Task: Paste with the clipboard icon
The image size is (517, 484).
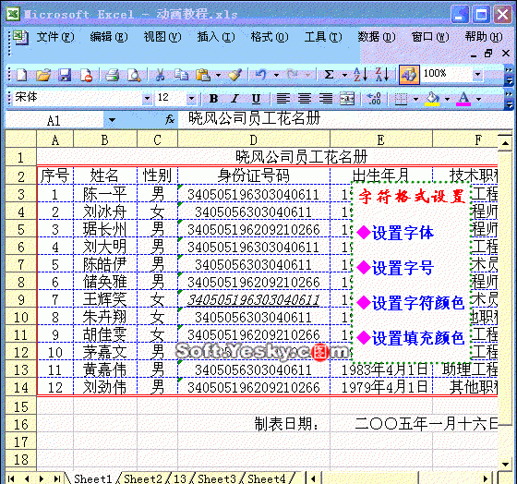Action: [x=202, y=75]
